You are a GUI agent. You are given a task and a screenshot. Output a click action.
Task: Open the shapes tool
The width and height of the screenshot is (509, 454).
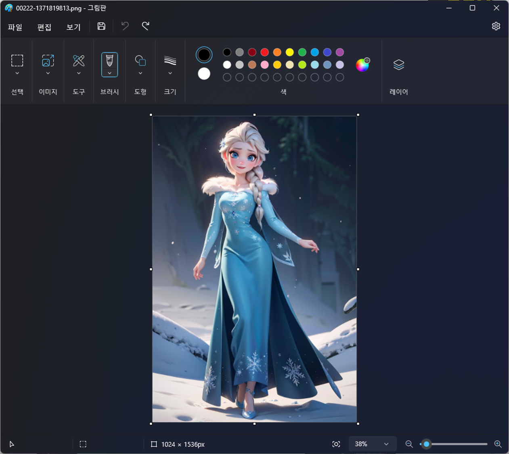pos(140,61)
